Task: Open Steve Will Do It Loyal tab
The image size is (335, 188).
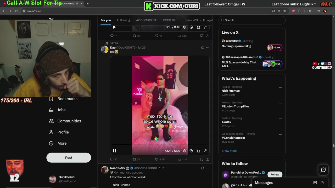Action: point(198,20)
